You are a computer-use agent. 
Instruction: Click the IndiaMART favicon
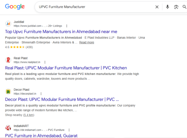coord(8,128)
